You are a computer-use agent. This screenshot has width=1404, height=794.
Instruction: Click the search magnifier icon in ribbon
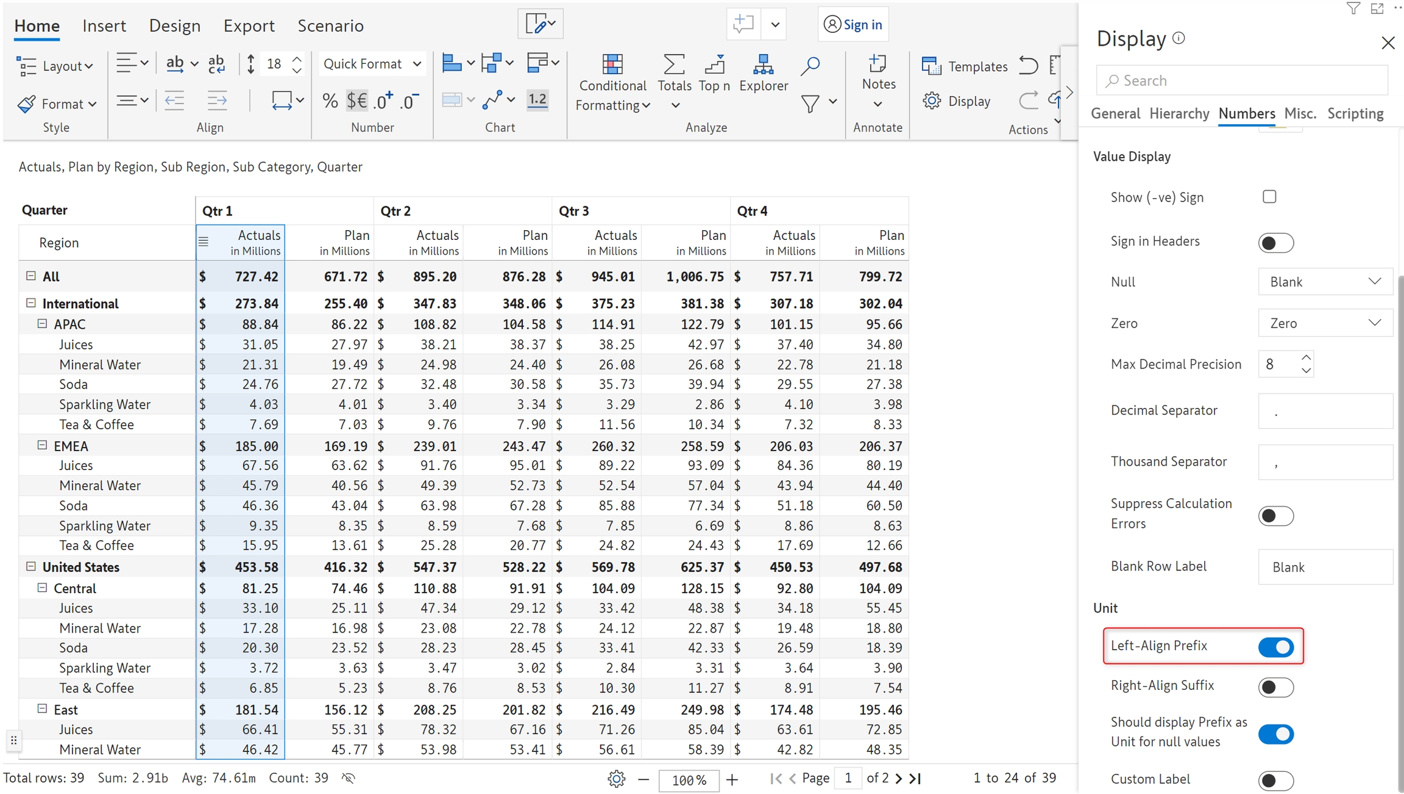(x=810, y=65)
